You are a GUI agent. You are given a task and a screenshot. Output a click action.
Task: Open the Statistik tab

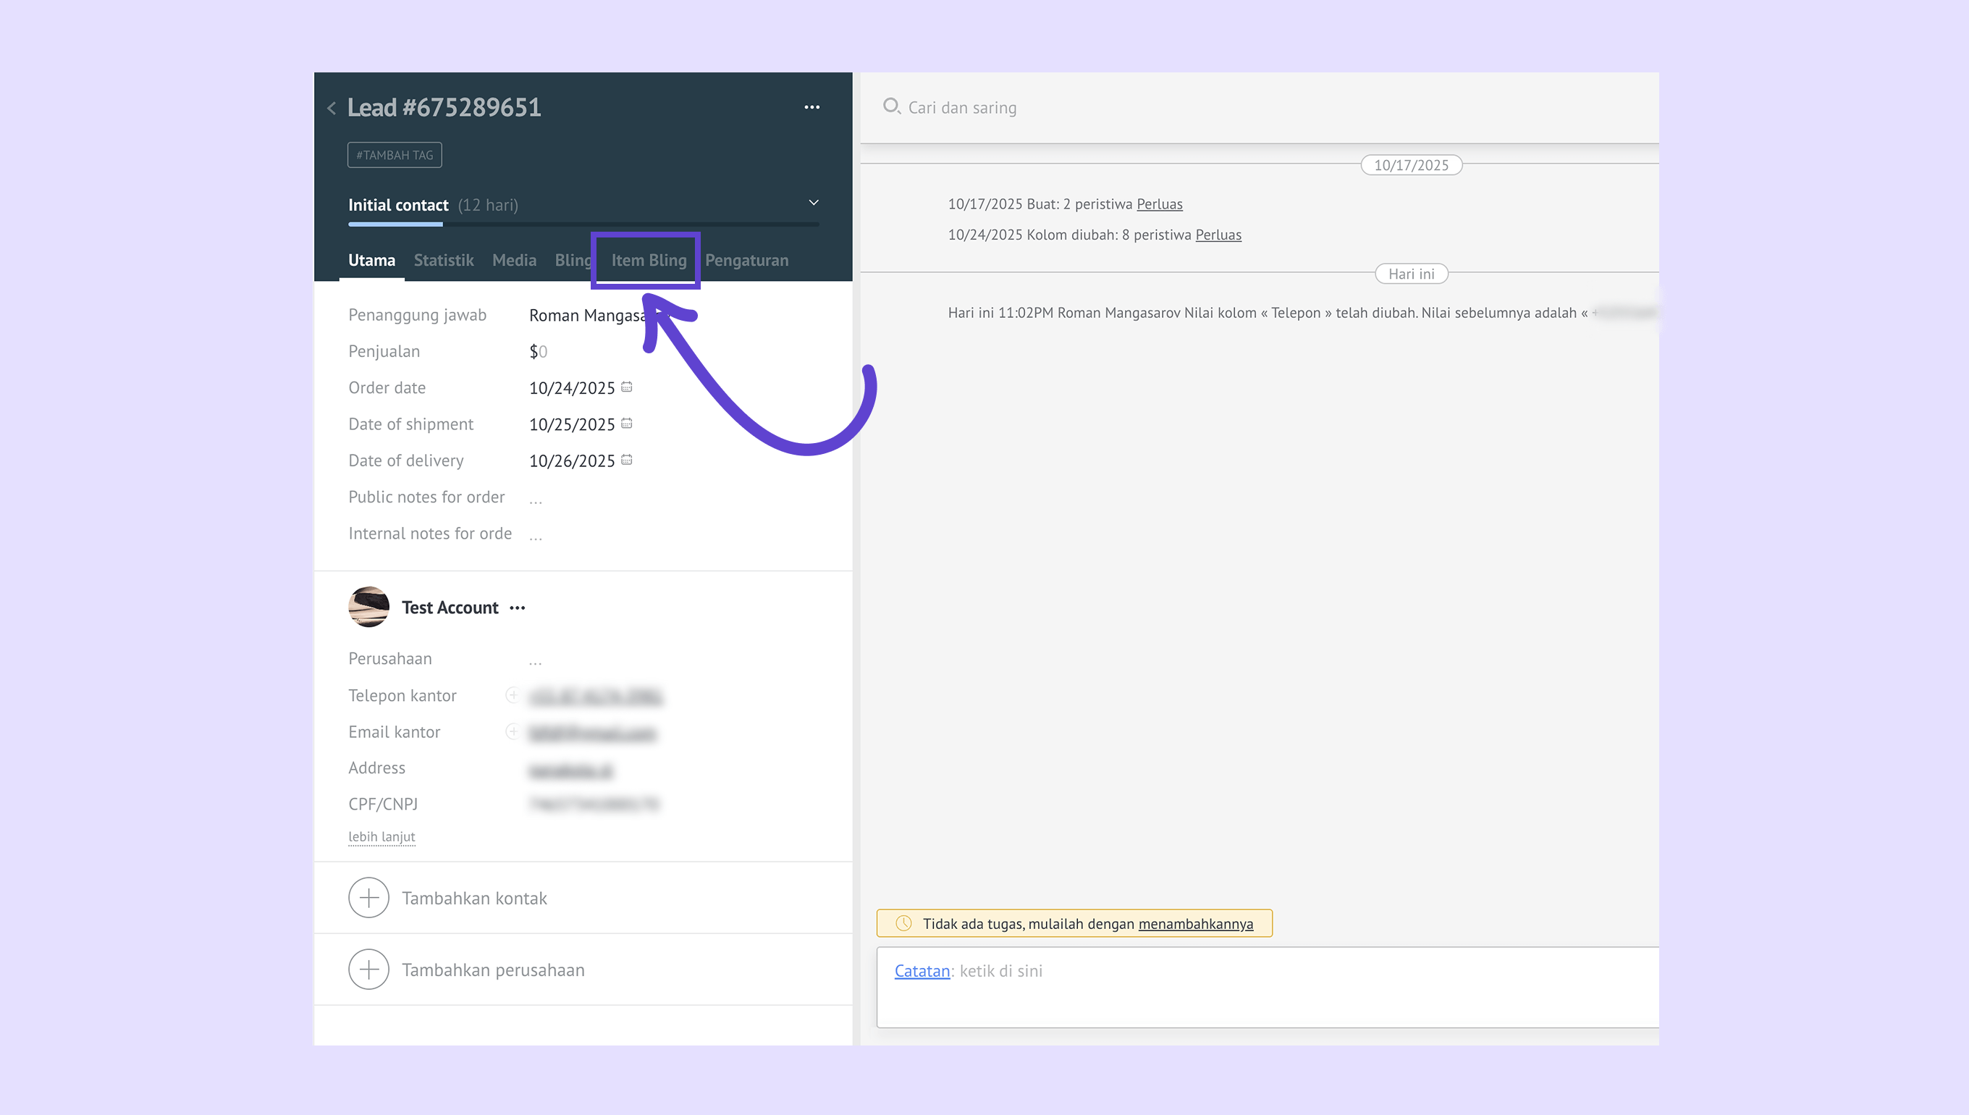[x=443, y=261]
